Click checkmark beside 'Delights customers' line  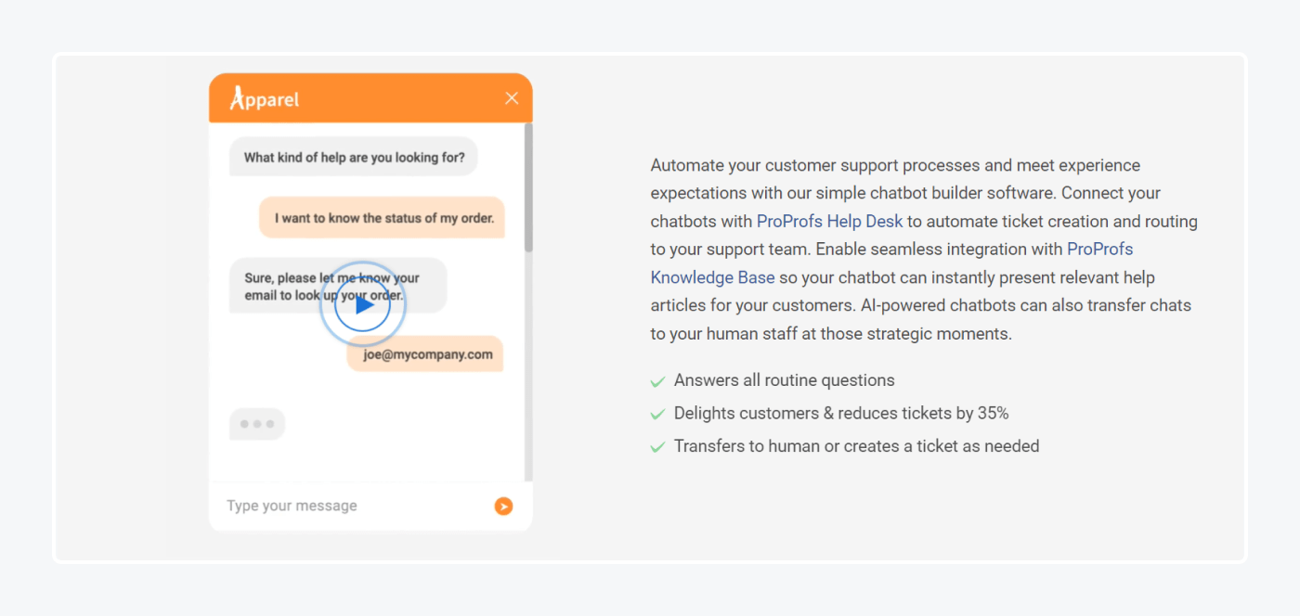pyautogui.click(x=657, y=414)
